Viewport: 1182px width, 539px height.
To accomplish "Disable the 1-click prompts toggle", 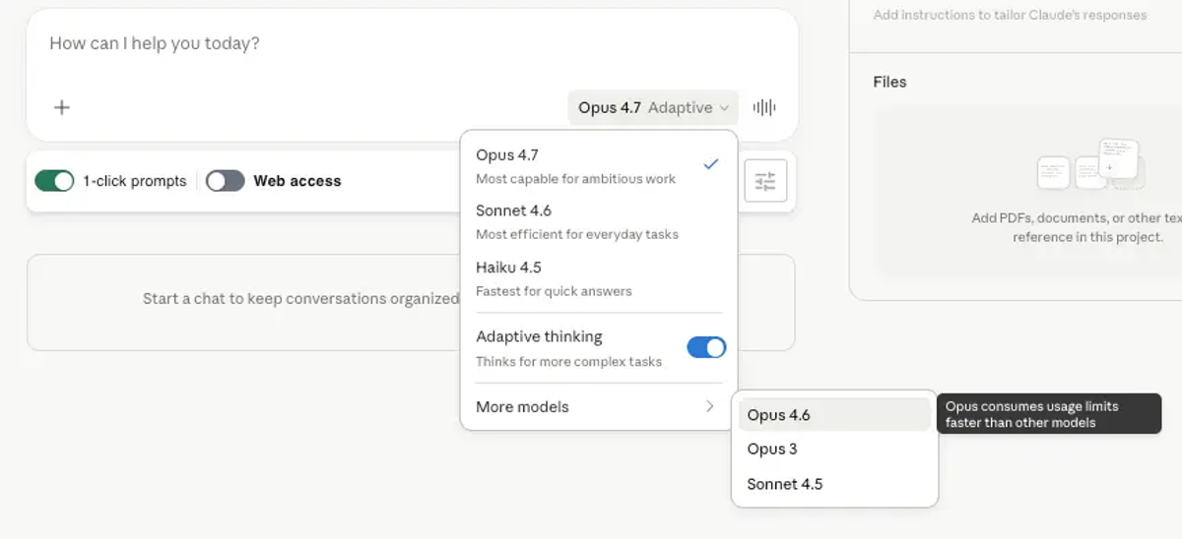I will [54, 181].
